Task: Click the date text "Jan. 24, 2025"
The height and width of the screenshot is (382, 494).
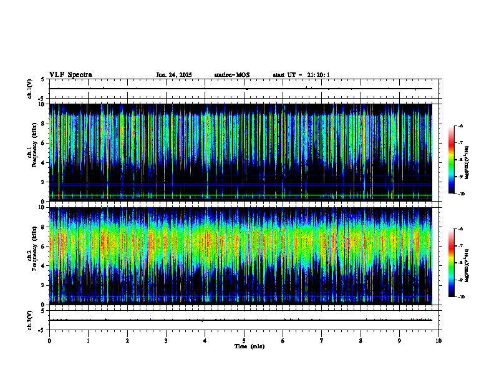Action: [174, 75]
